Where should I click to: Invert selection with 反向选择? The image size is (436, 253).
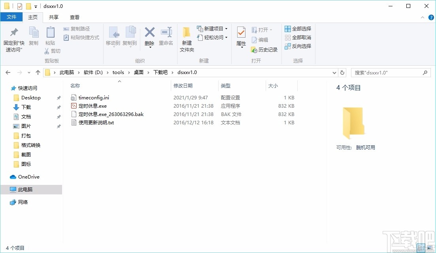tap(298, 46)
